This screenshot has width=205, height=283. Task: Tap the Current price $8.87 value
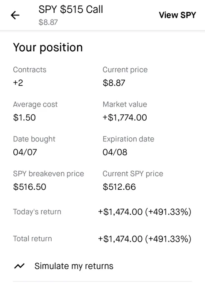[x=114, y=83]
